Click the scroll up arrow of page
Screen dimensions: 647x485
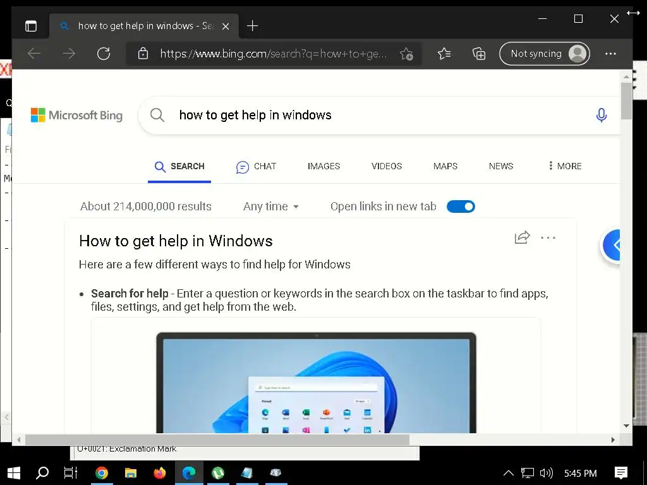tap(626, 76)
